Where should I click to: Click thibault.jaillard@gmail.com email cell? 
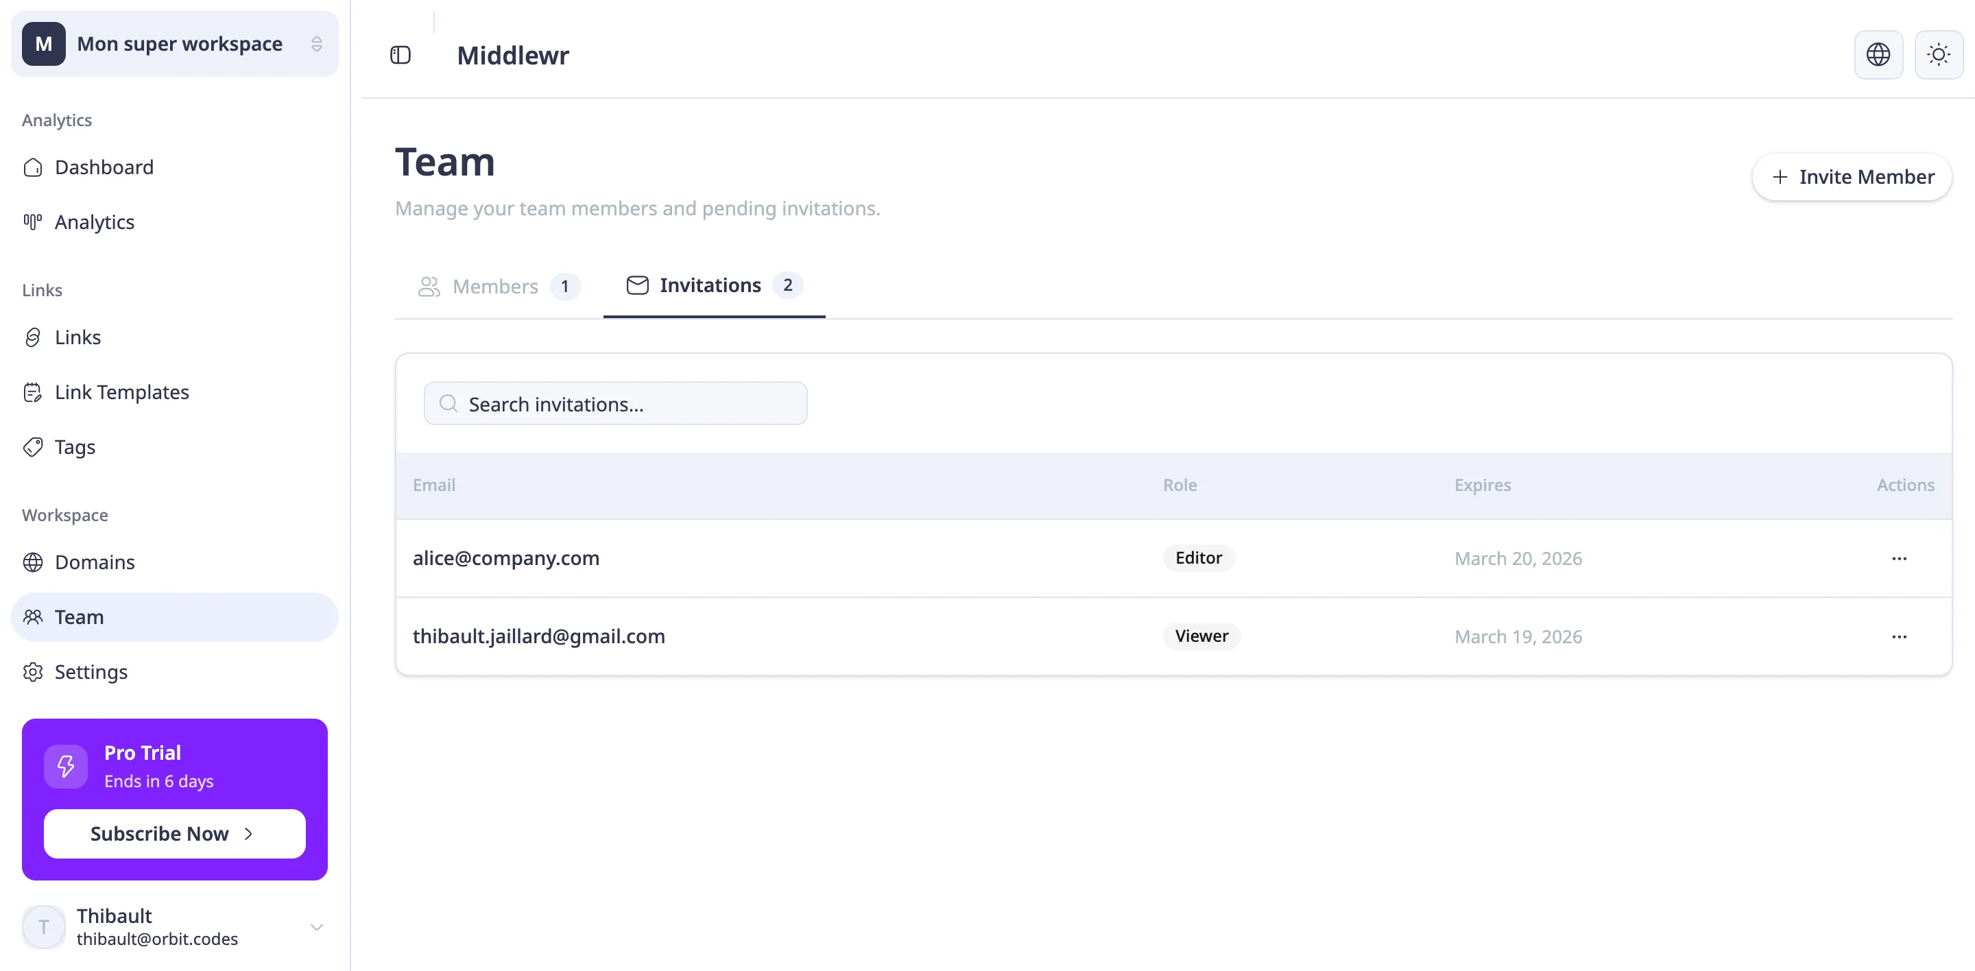pos(539,636)
